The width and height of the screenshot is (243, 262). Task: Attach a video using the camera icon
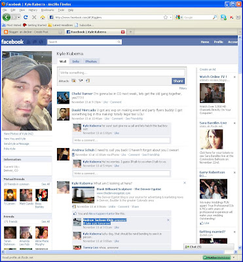pyautogui.click(x=81, y=81)
